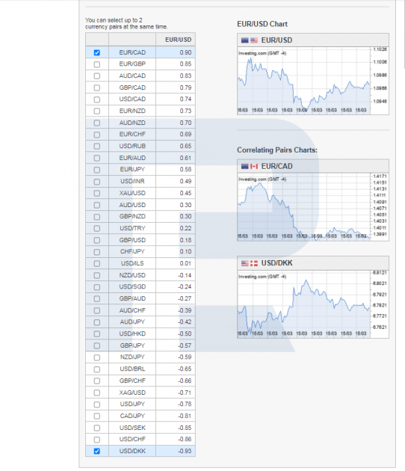Image resolution: width=405 pixels, height=471 pixels.
Task: Click the EUR/USD column header
Action: (178, 40)
